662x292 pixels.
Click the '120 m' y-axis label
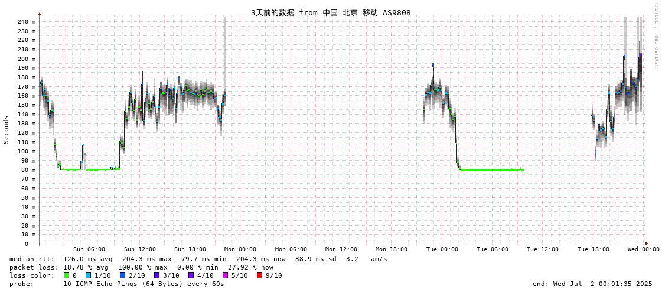pos(27,132)
